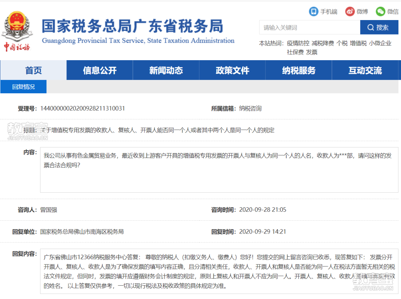The width and height of the screenshot is (401, 299).
Task: Click inside the 回复内容 reply text box
Action: point(219,271)
